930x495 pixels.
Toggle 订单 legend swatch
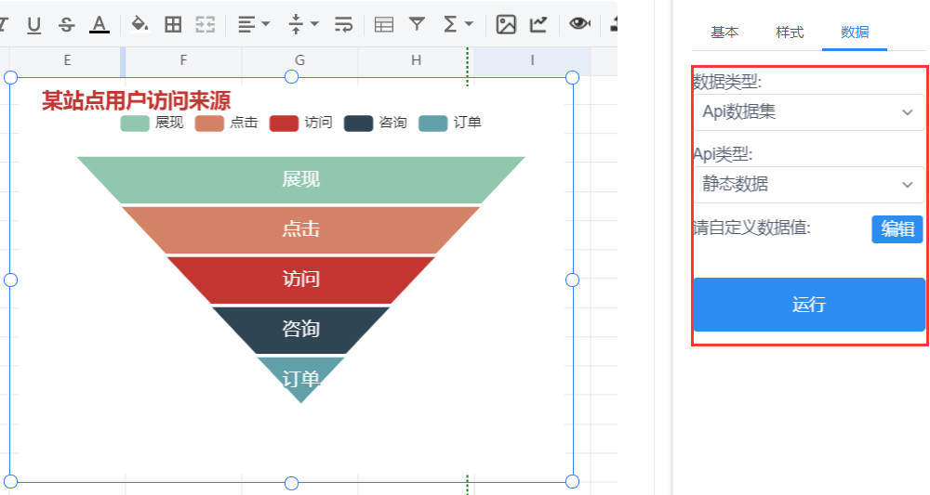[433, 124]
